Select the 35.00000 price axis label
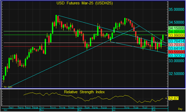186x112 pixels. pyautogui.click(x=176, y=9)
